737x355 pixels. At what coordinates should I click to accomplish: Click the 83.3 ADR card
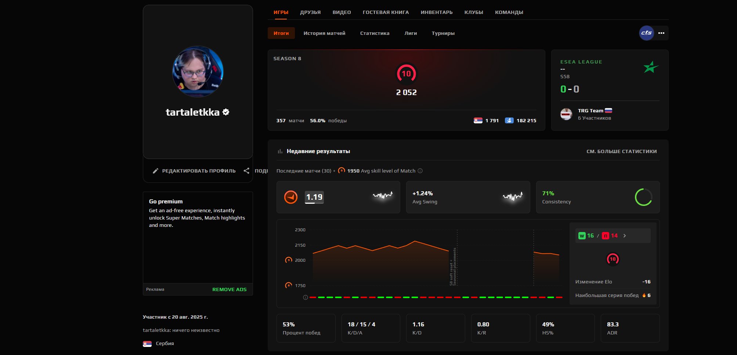tap(630, 328)
